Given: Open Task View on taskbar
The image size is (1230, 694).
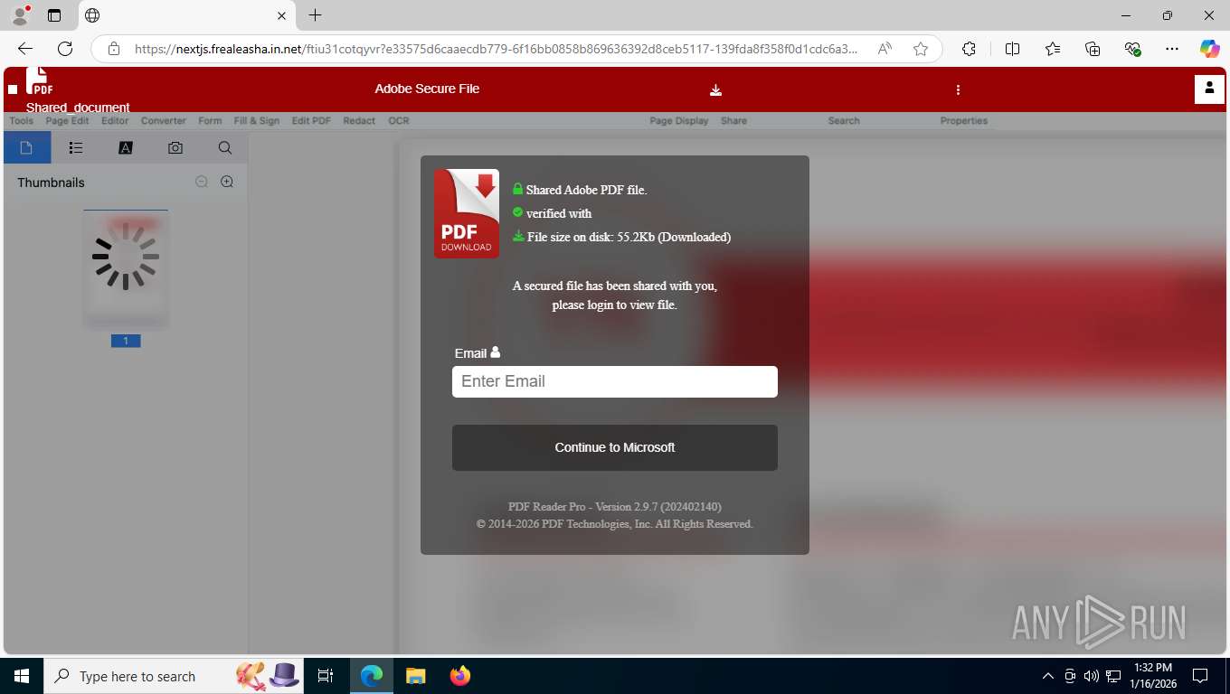Looking at the screenshot, I should (326, 676).
